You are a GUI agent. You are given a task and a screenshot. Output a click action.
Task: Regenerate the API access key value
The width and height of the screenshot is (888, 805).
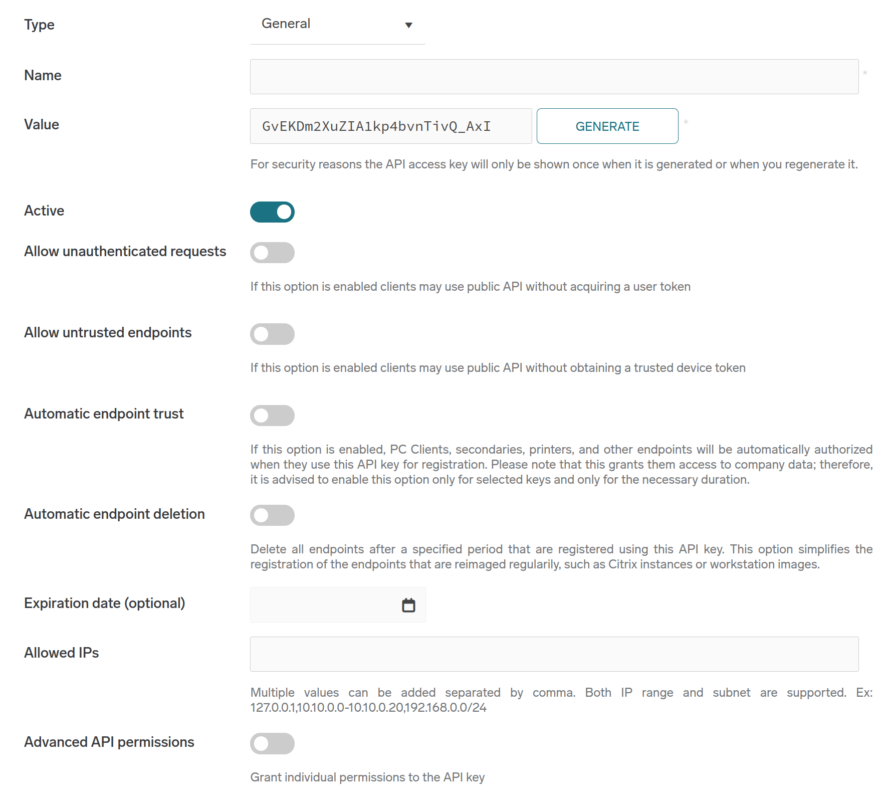click(607, 126)
